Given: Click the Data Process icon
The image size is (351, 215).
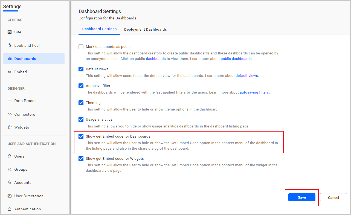Looking at the screenshot, I should point(10,101).
